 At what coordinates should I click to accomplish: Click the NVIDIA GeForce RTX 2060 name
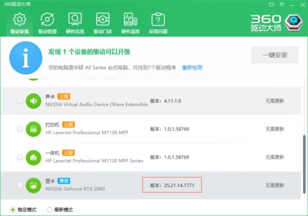(75, 189)
